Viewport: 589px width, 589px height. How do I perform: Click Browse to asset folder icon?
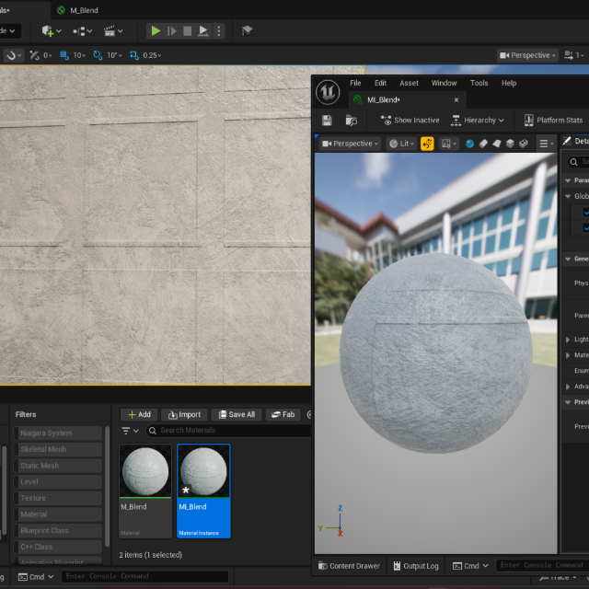tap(351, 121)
